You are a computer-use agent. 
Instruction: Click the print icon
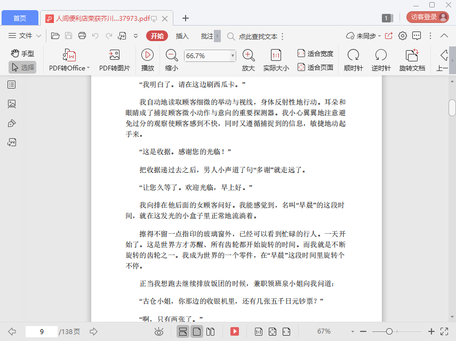(x=82, y=36)
